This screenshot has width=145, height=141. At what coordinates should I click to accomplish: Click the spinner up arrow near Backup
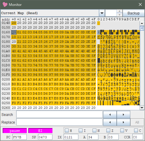119,11
